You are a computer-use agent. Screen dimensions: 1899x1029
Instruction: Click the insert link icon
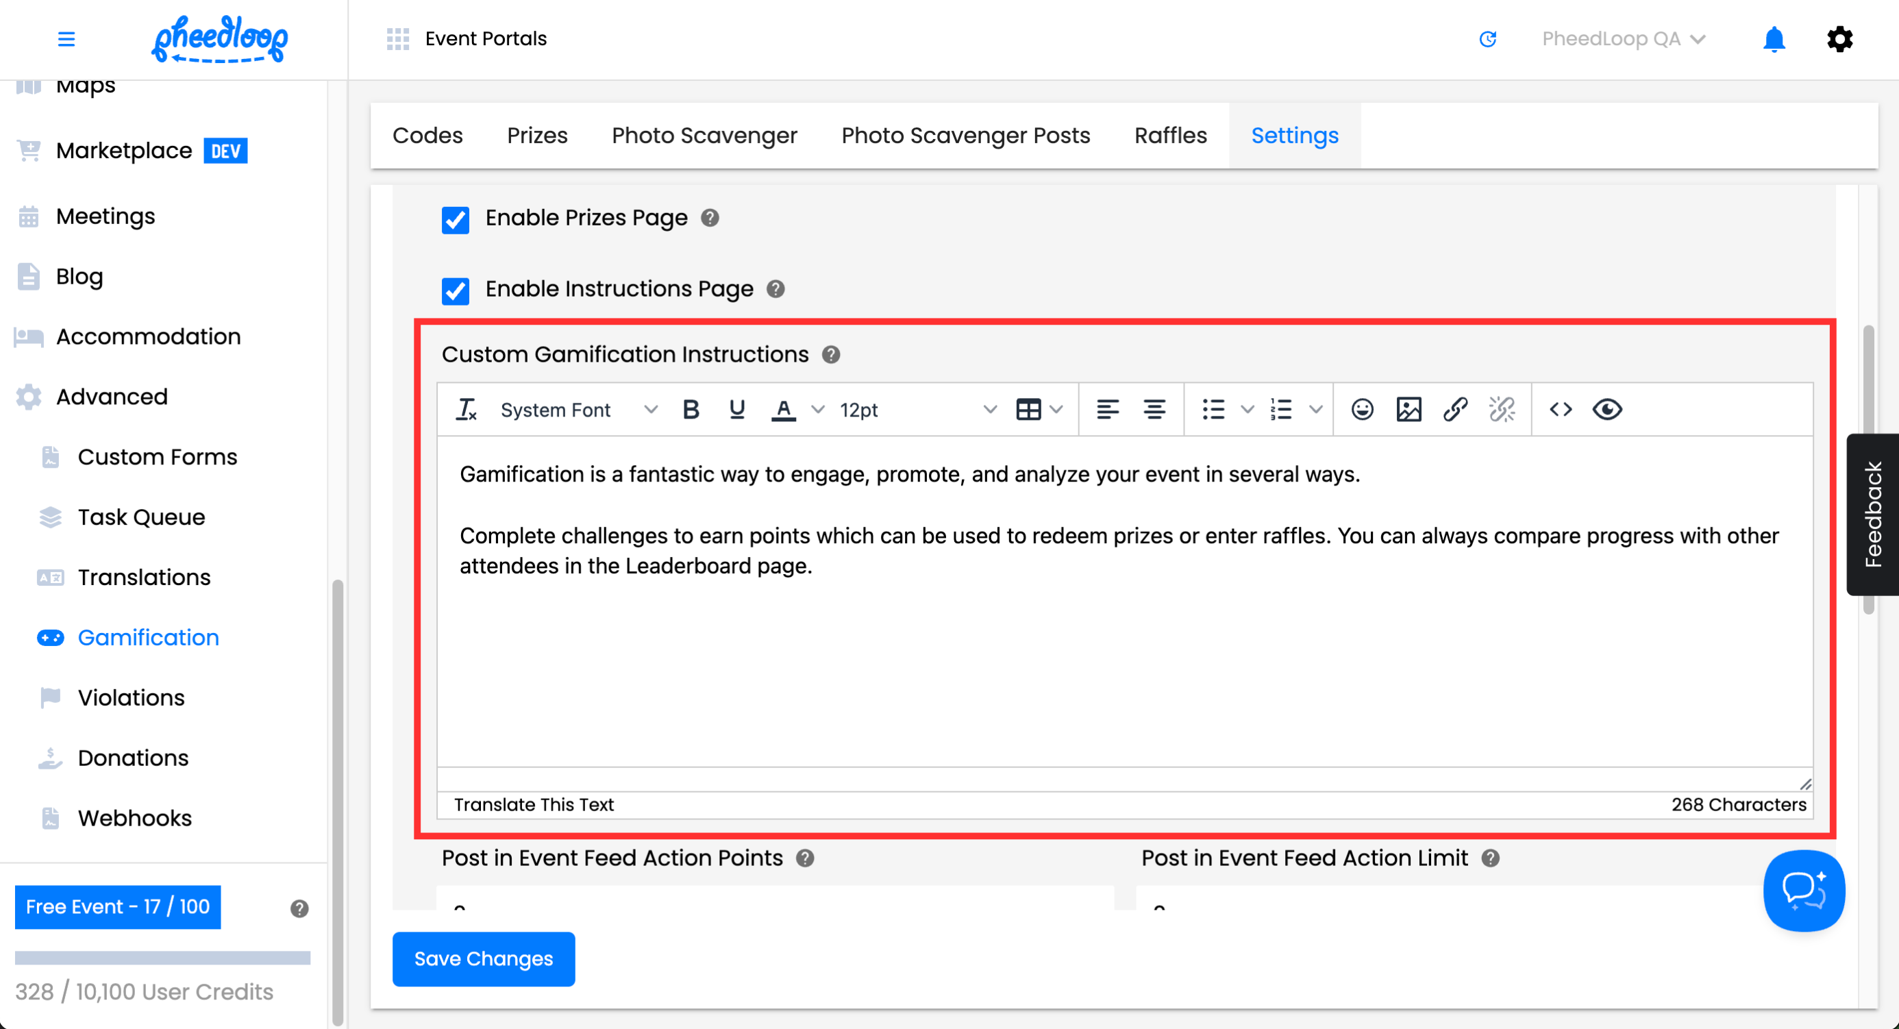pos(1454,409)
